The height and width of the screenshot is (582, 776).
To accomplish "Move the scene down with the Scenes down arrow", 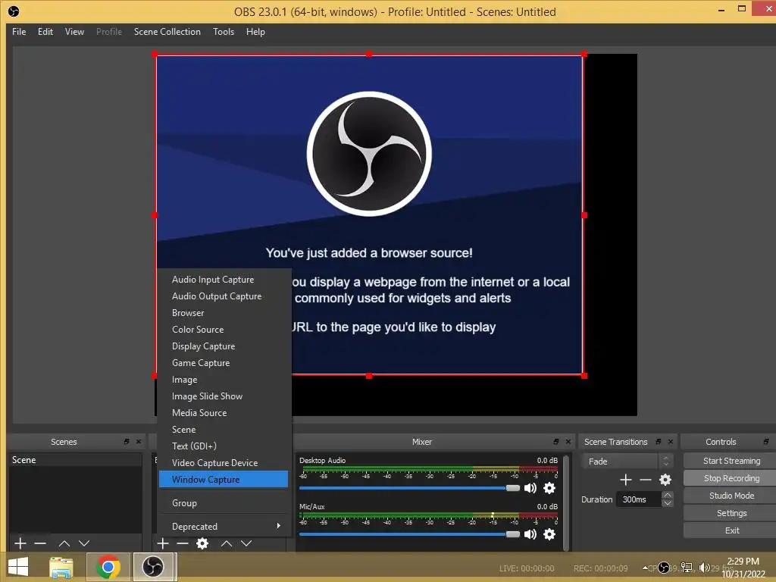I will [x=85, y=543].
